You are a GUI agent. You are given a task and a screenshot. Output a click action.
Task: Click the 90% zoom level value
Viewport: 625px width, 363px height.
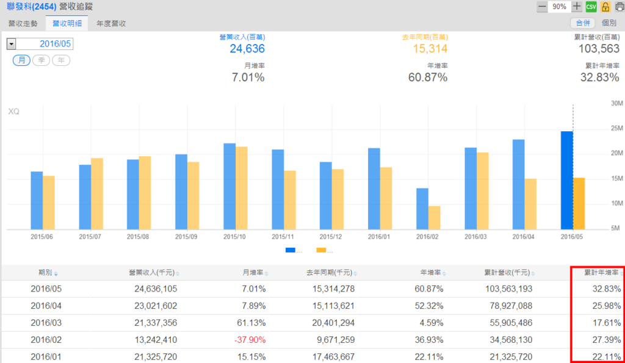(x=559, y=7)
